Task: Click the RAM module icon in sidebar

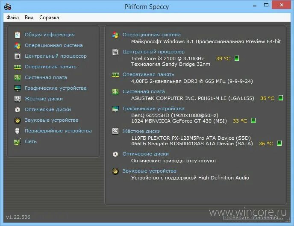Action: (x=18, y=67)
